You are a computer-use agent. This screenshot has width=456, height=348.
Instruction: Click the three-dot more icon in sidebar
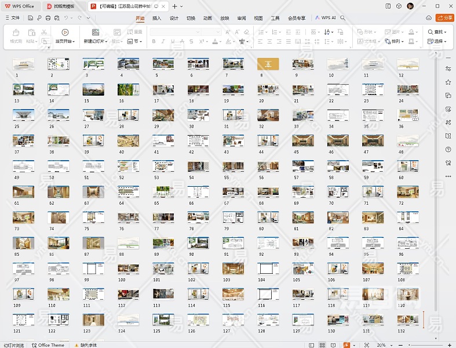[448, 176]
